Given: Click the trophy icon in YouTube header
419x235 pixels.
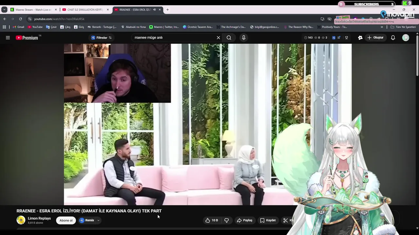Looking at the screenshot, I should (346, 38).
